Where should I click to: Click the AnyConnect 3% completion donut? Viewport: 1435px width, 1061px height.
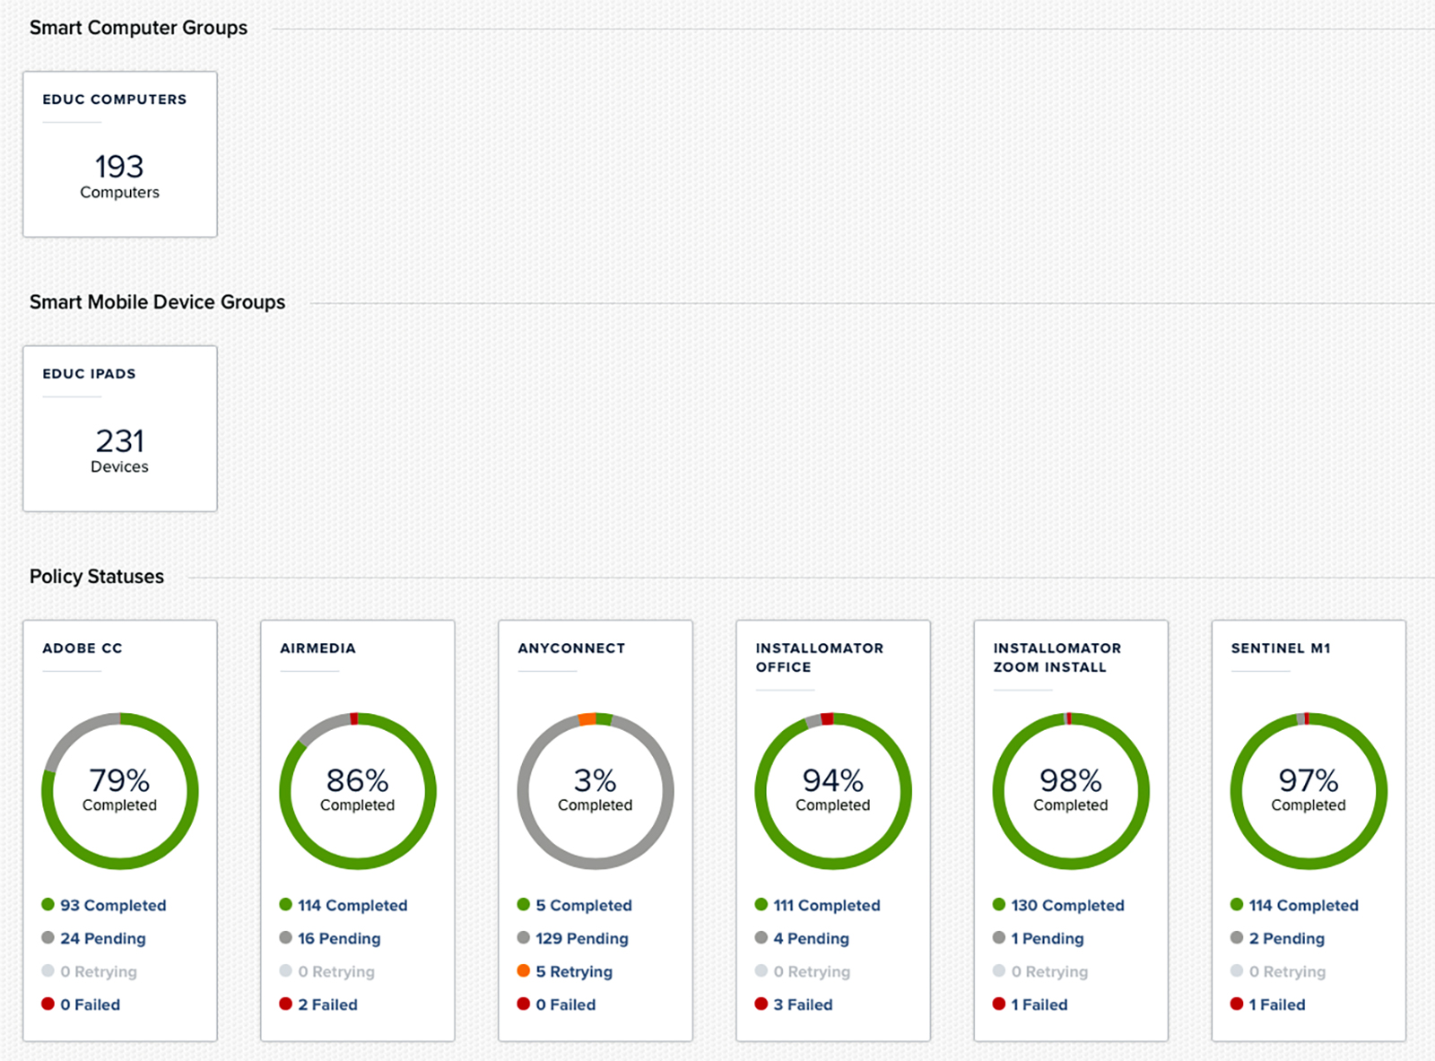tap(596, 791)
